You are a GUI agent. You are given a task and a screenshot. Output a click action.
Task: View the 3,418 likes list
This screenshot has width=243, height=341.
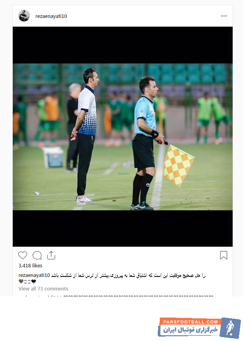point(31,265)
